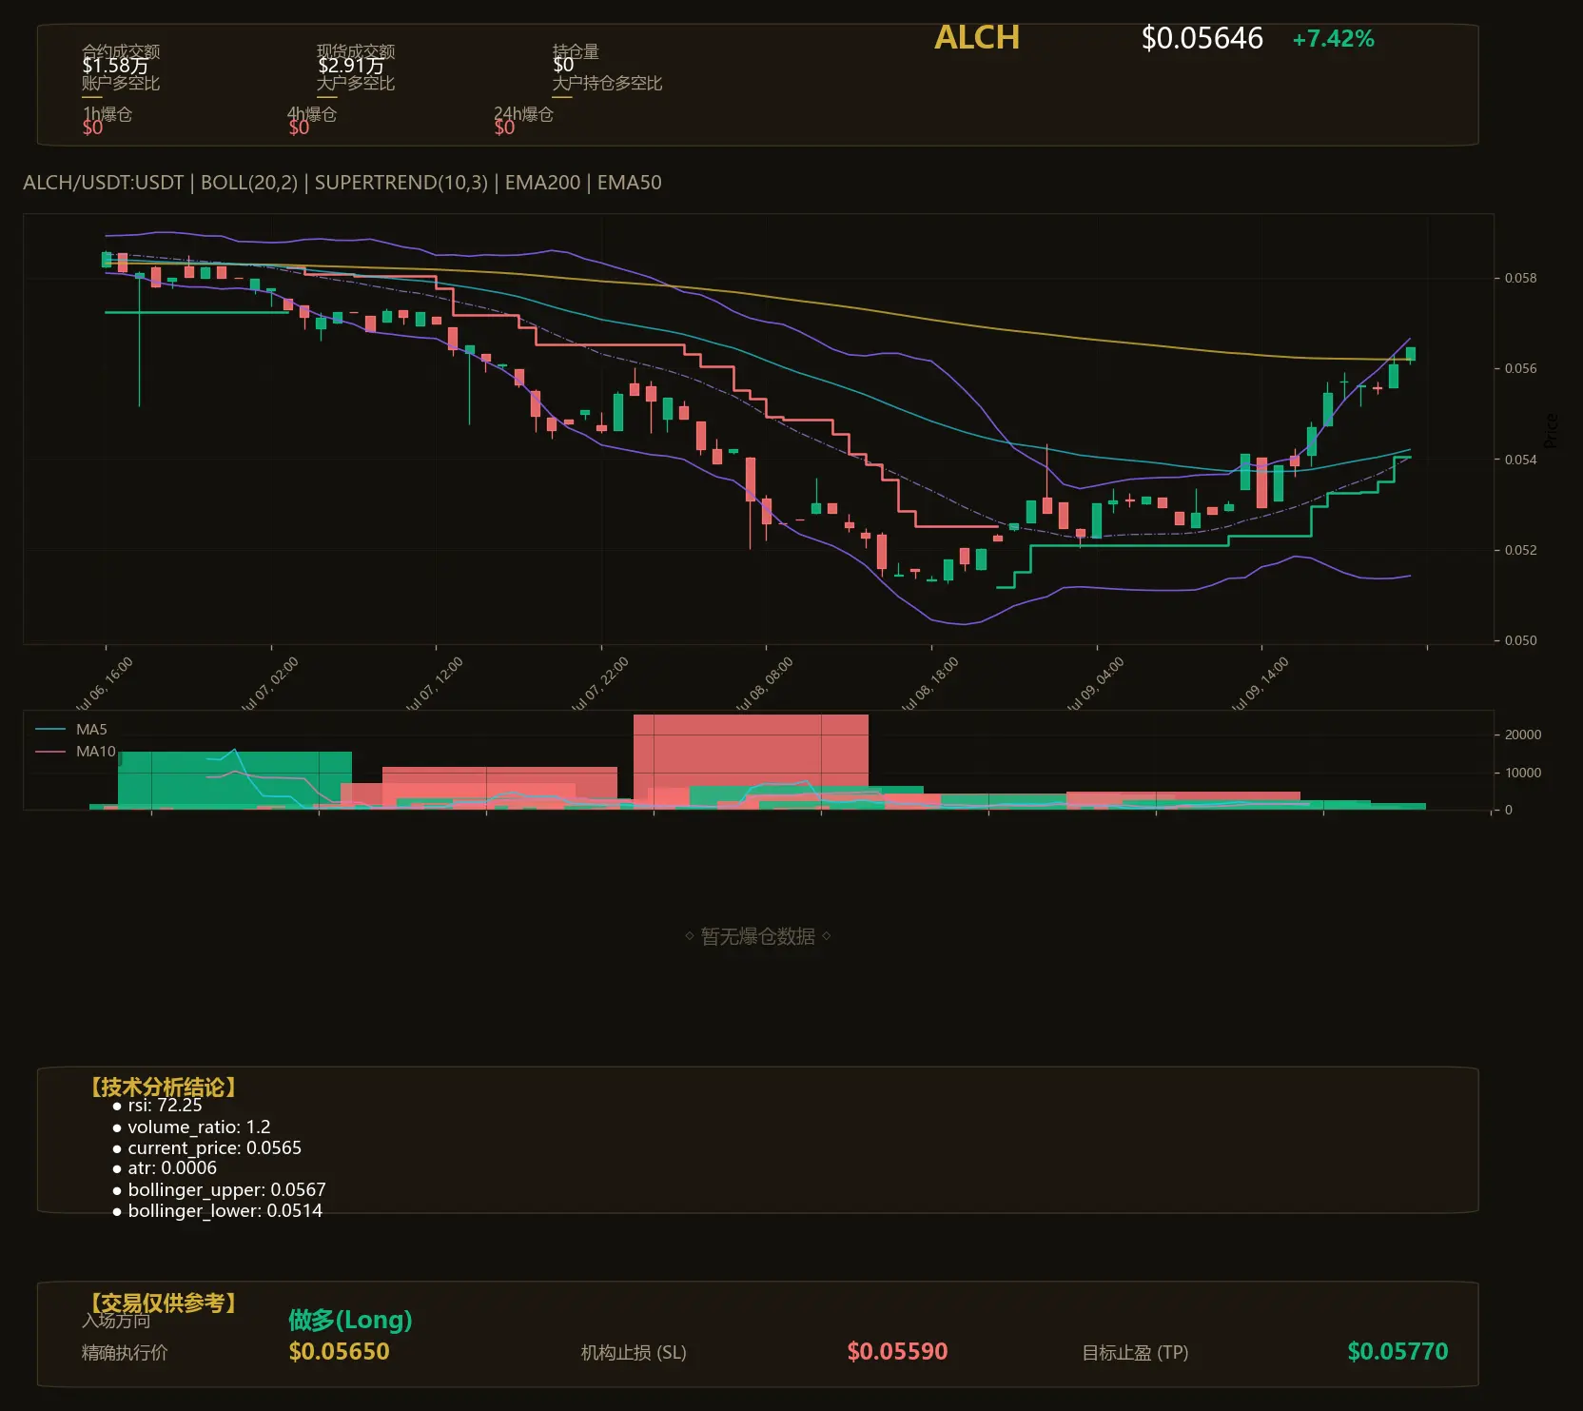Click the latest green candlestick at chart end
This screenshot has height=1411, width=1583.
coord(1411,354)
